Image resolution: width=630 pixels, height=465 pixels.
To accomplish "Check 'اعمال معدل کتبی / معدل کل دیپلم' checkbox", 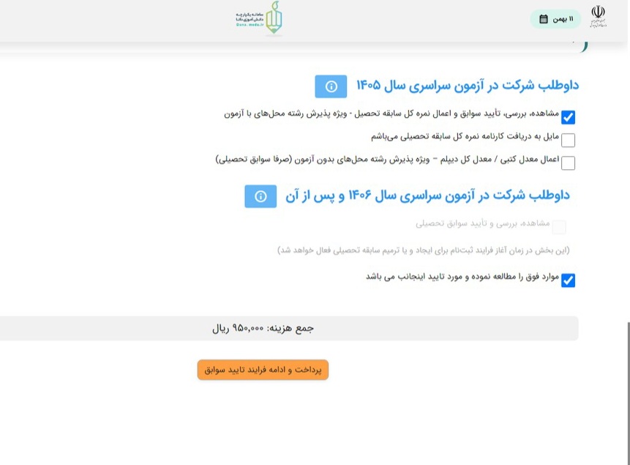I will [568, 163].
